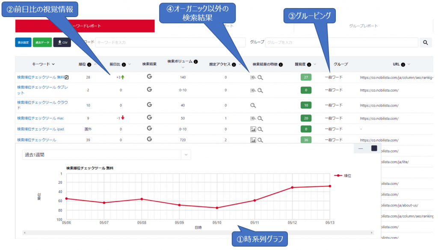Toggle the dark square chart panel button

coord(374,148)
